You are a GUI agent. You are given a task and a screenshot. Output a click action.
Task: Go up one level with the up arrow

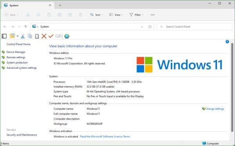coord(25,27)
